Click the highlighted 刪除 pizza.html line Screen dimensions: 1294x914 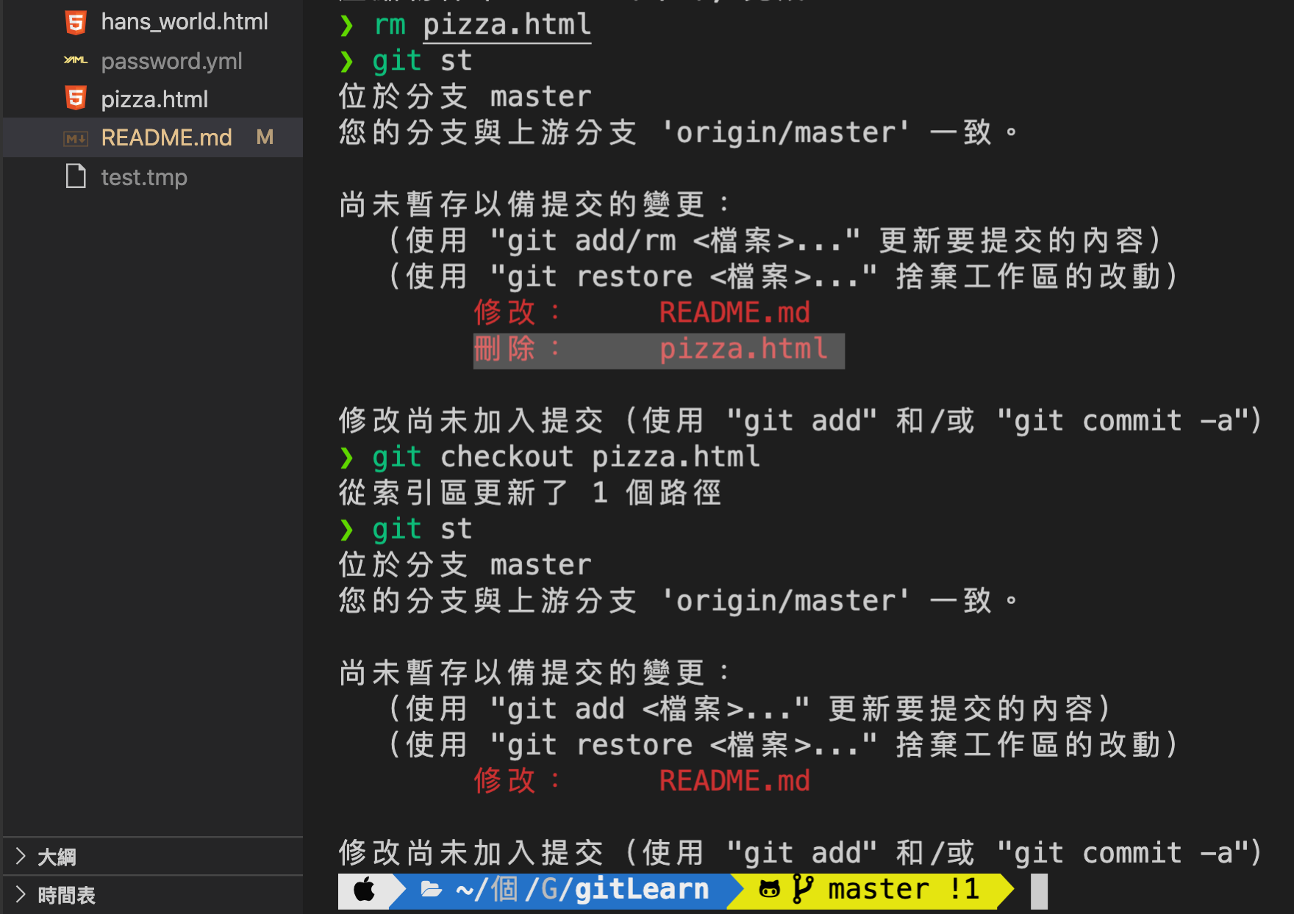click(659, 350)
